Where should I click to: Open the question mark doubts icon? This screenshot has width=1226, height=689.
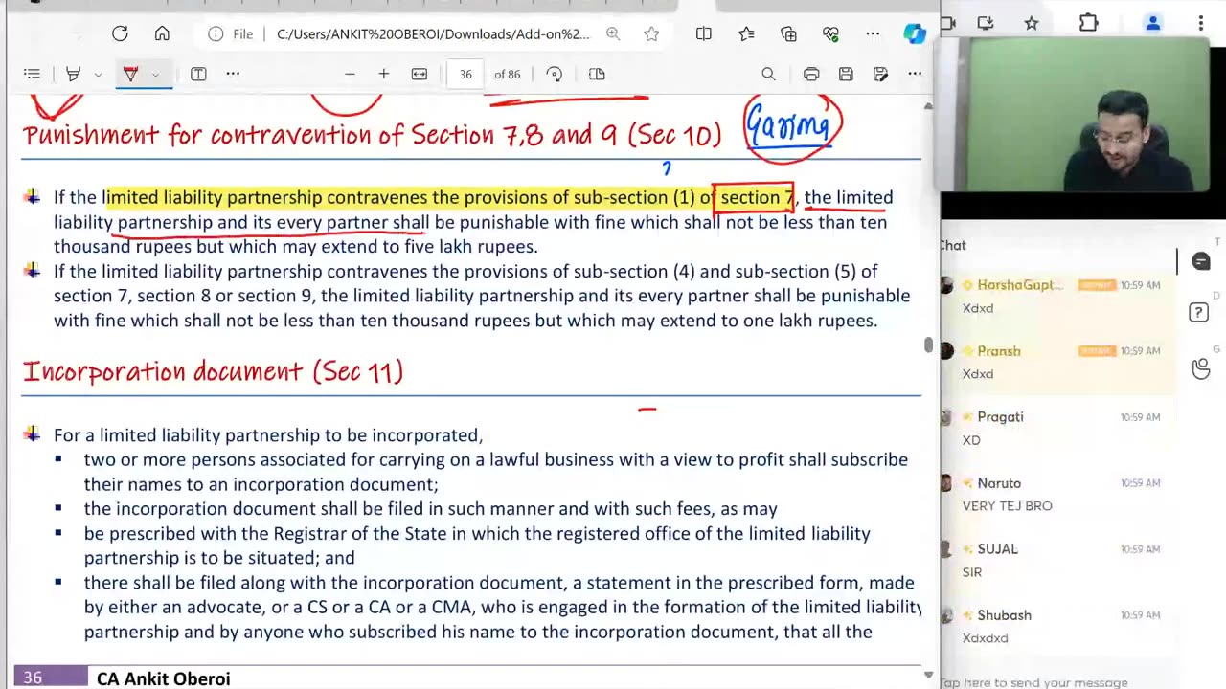[x=1198, y=313]
